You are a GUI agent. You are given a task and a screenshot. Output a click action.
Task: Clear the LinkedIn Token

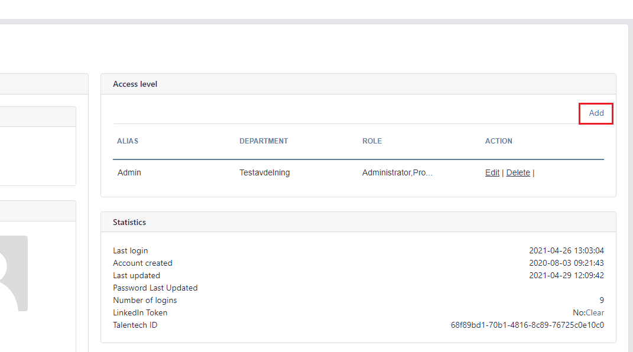click(x=595, y=312)
